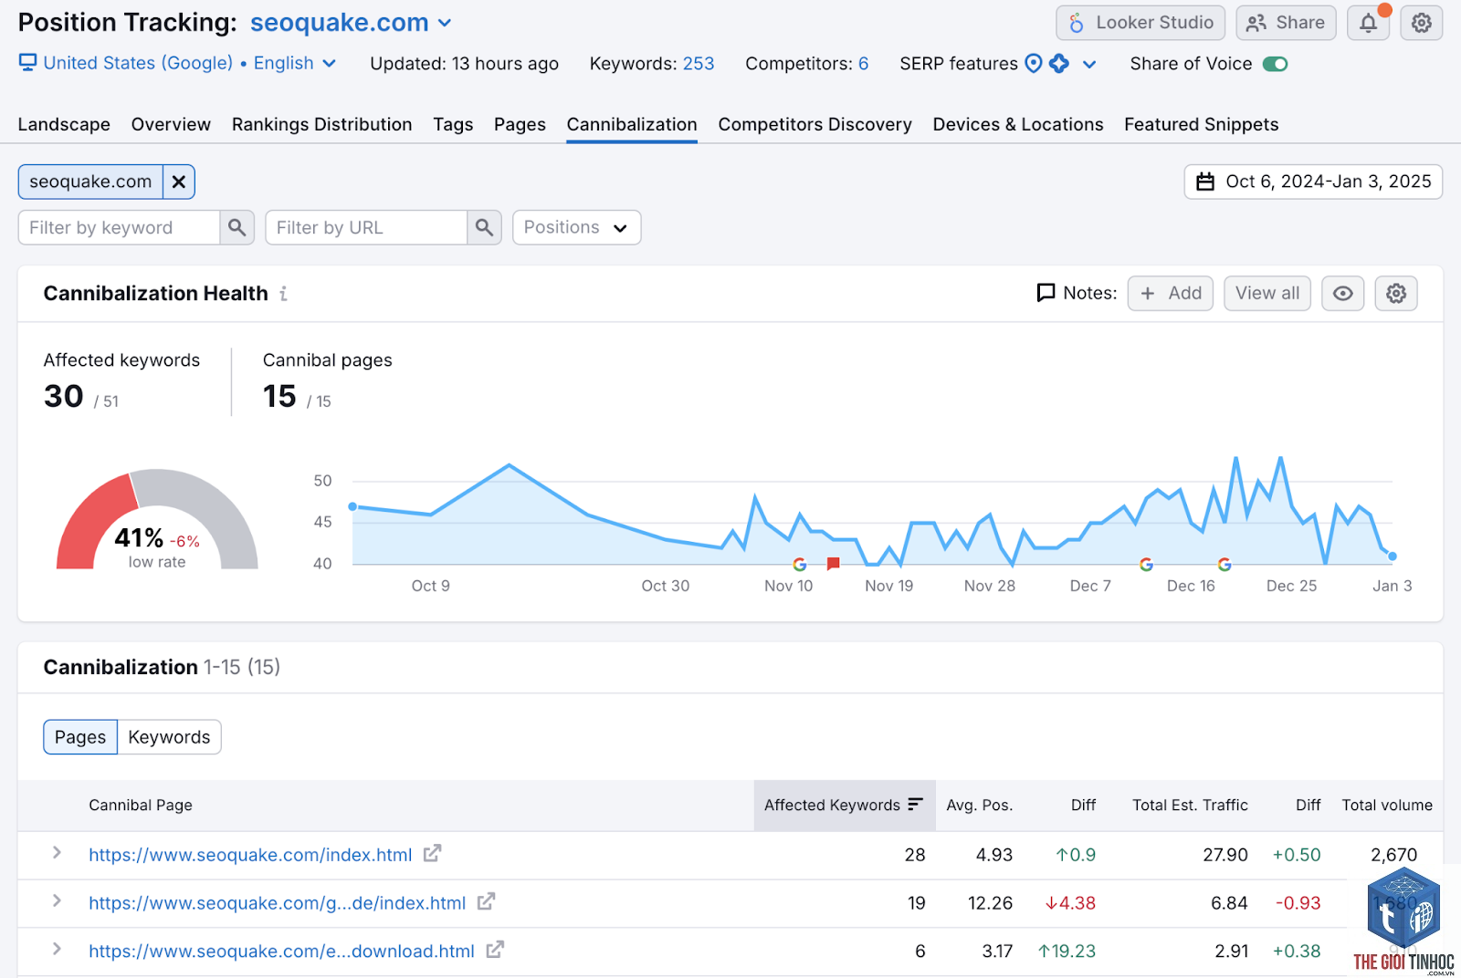Switch to the Overview tab
Viewport: 1461px width, 978px height.
171,124
